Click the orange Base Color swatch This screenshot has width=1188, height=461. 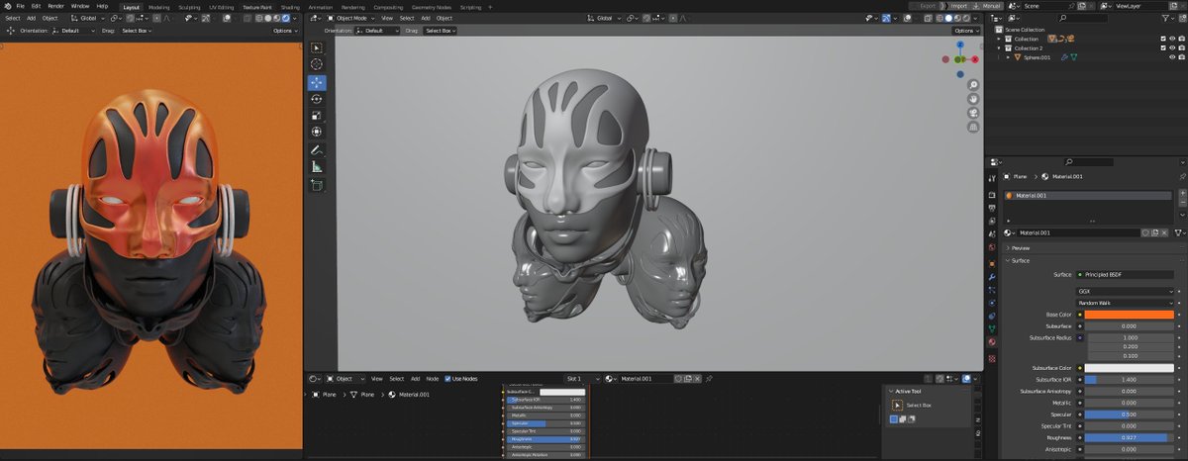click(x=1130, y=315)
